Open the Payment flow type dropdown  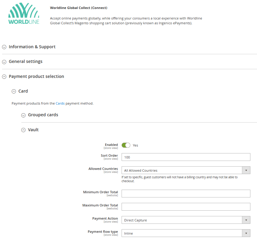point(186,233)
